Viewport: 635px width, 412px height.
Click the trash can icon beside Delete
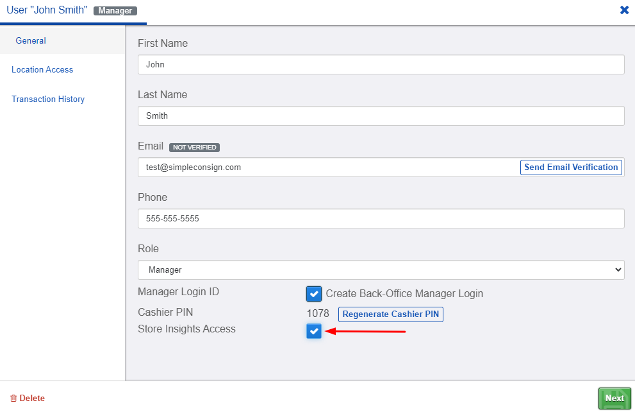tap(13, 399)
